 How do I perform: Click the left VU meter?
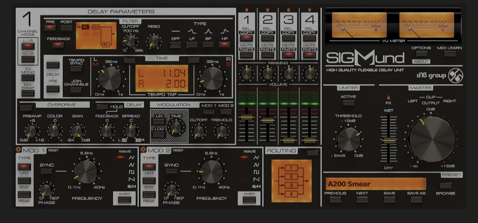coord(359,25)
